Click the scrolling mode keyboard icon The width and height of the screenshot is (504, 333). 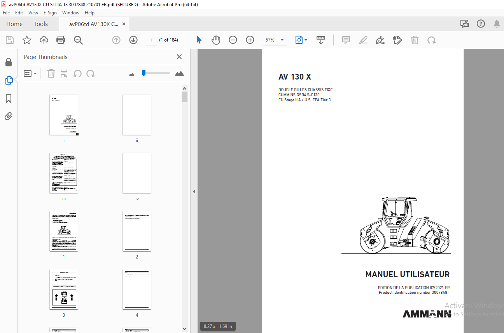pyautogui.click(x=321, y=40)
